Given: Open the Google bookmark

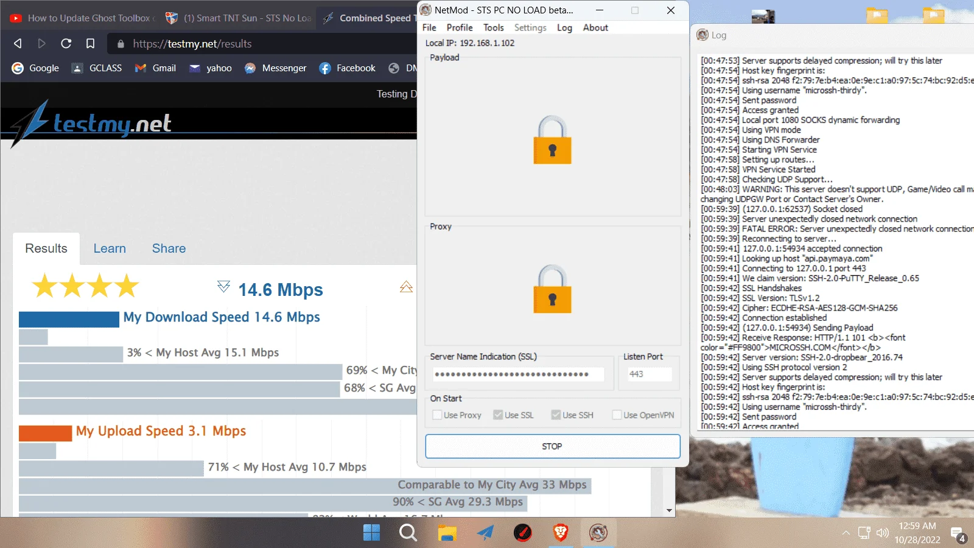Looking at the screenshot, I should pos(35,68).
